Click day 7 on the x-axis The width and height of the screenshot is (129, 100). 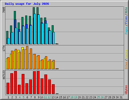(x=31, y=97)
